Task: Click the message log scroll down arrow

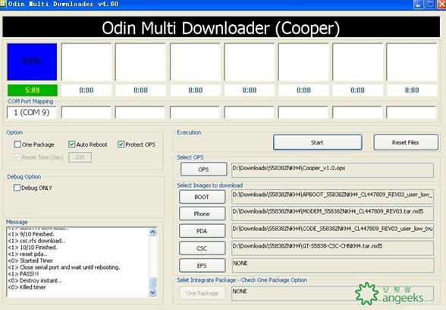Action: tap(152, 293)
